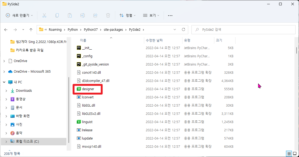This screenshot has width=299, height=157.
Task: Expand the Downloads tree node
Action: tap(6, 91)
